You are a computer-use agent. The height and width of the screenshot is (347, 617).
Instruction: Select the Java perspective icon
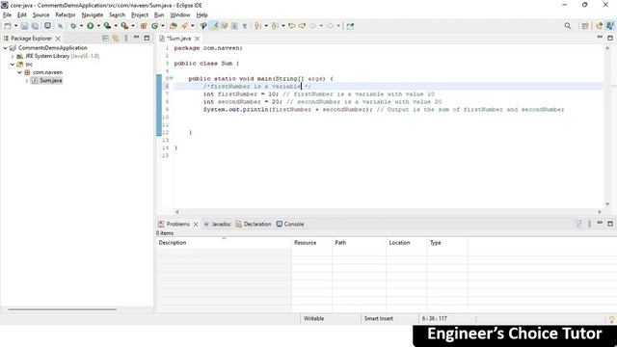pos(610,26)
